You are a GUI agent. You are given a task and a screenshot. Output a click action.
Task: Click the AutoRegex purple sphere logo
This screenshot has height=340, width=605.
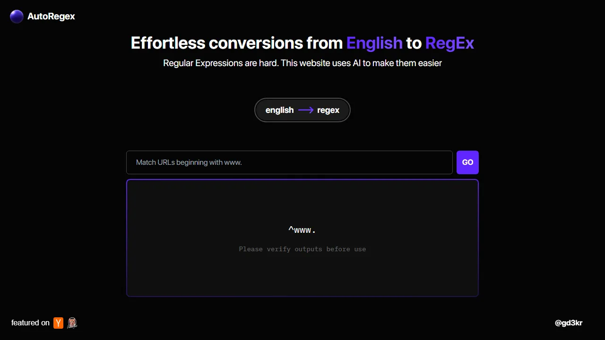(x=17, y=17)
